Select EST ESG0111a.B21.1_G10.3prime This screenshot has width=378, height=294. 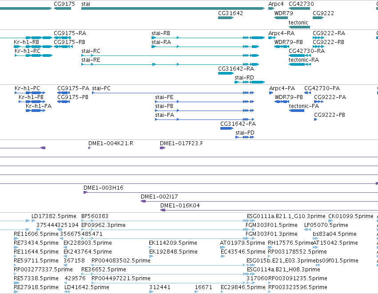pyautogui.click(x=251, y=221)
